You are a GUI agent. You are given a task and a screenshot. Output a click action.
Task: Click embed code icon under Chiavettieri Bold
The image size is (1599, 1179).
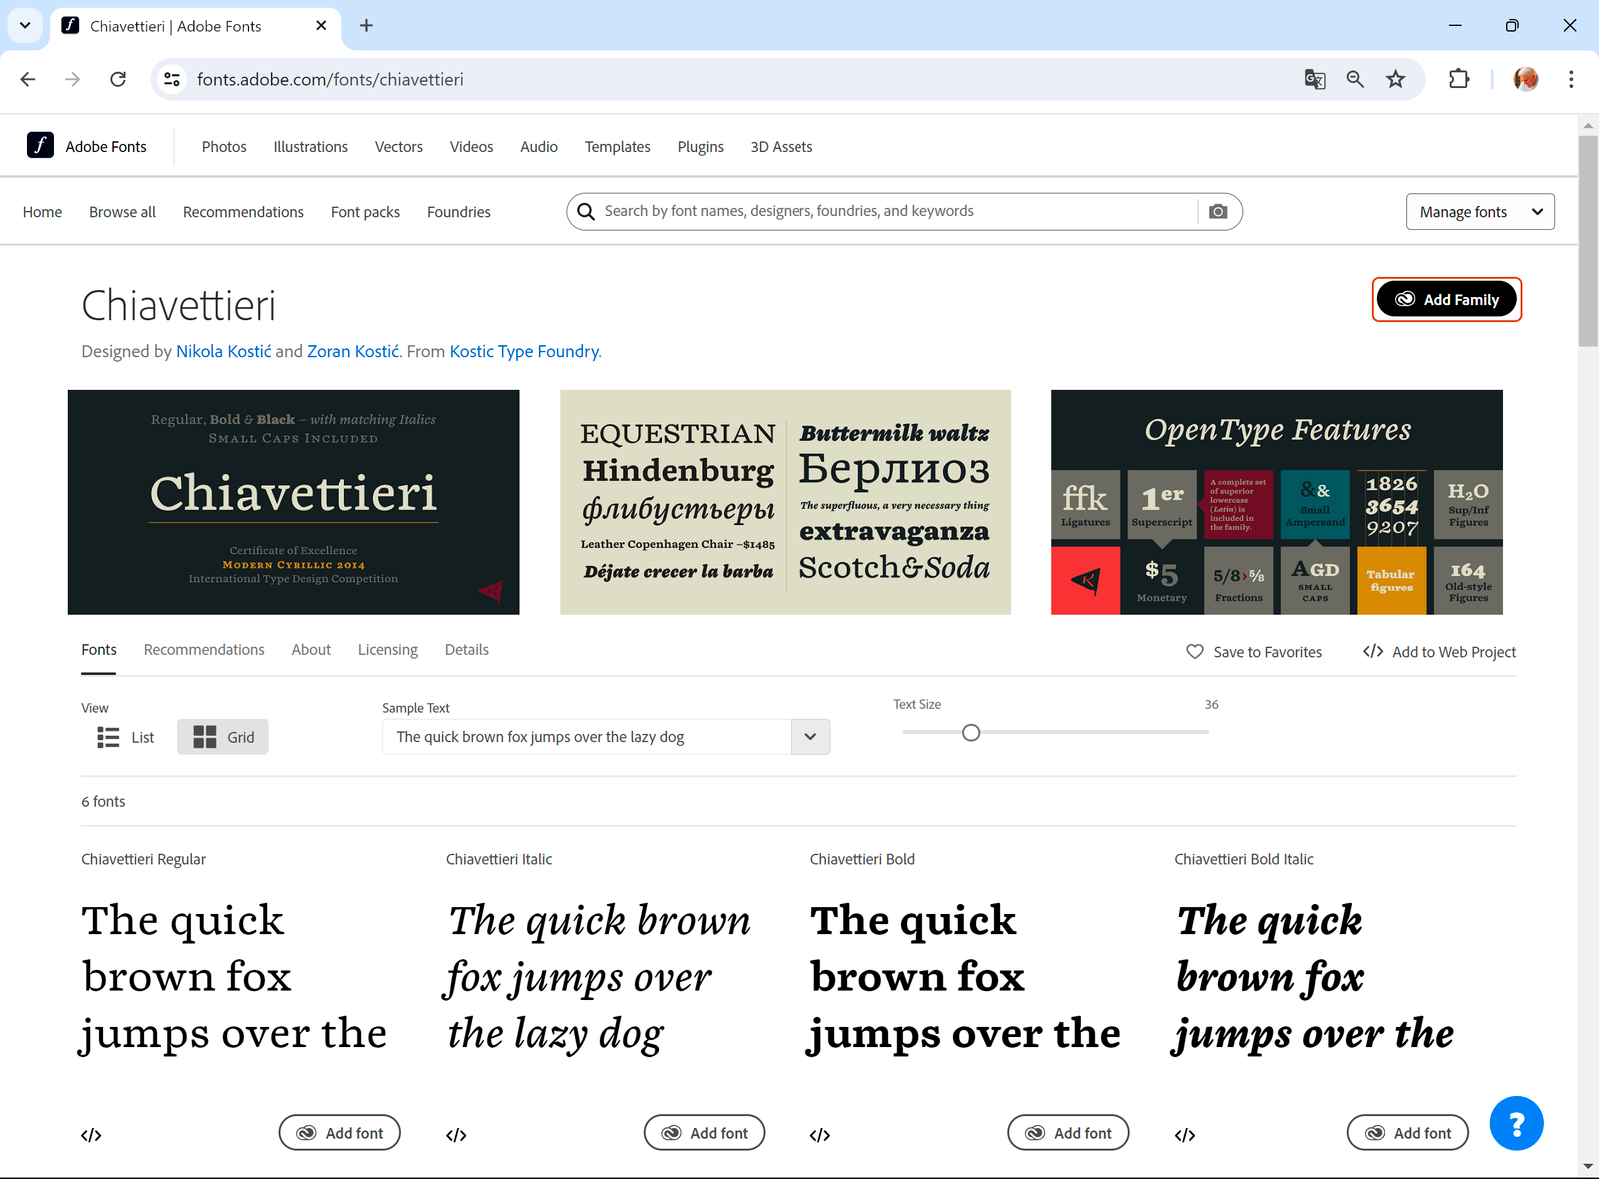tap(820, 1135)
